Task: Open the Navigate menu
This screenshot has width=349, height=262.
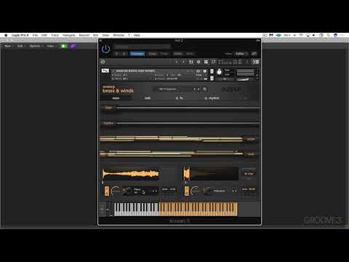Action: click(69, 35)
